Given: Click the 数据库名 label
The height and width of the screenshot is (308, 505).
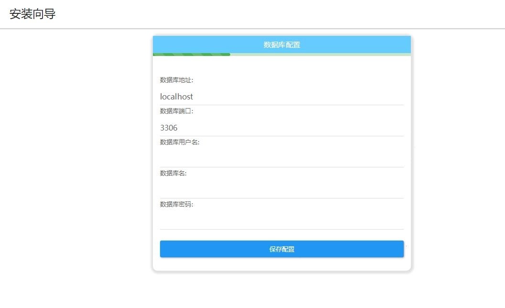Looking at the screenshot, I should (173, 173).
